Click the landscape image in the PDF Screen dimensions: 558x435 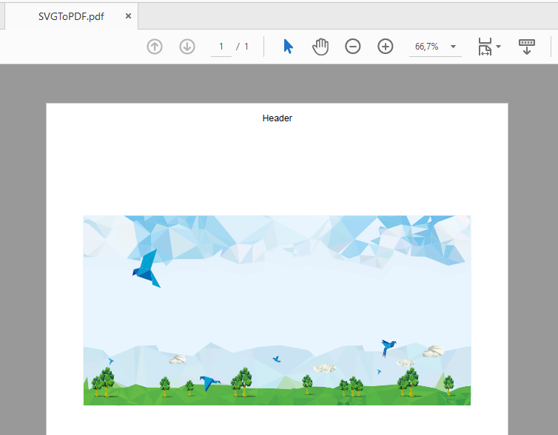coord(277,310)
